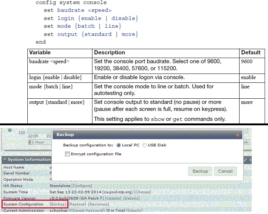Click firmware value 'v5.0,build3608 (GA Patch 7)'
This screenshot has height=214, width=268.
77,198
